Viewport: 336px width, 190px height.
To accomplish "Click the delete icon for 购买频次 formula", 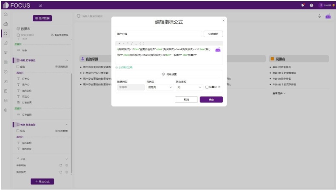I will (67, 172).
